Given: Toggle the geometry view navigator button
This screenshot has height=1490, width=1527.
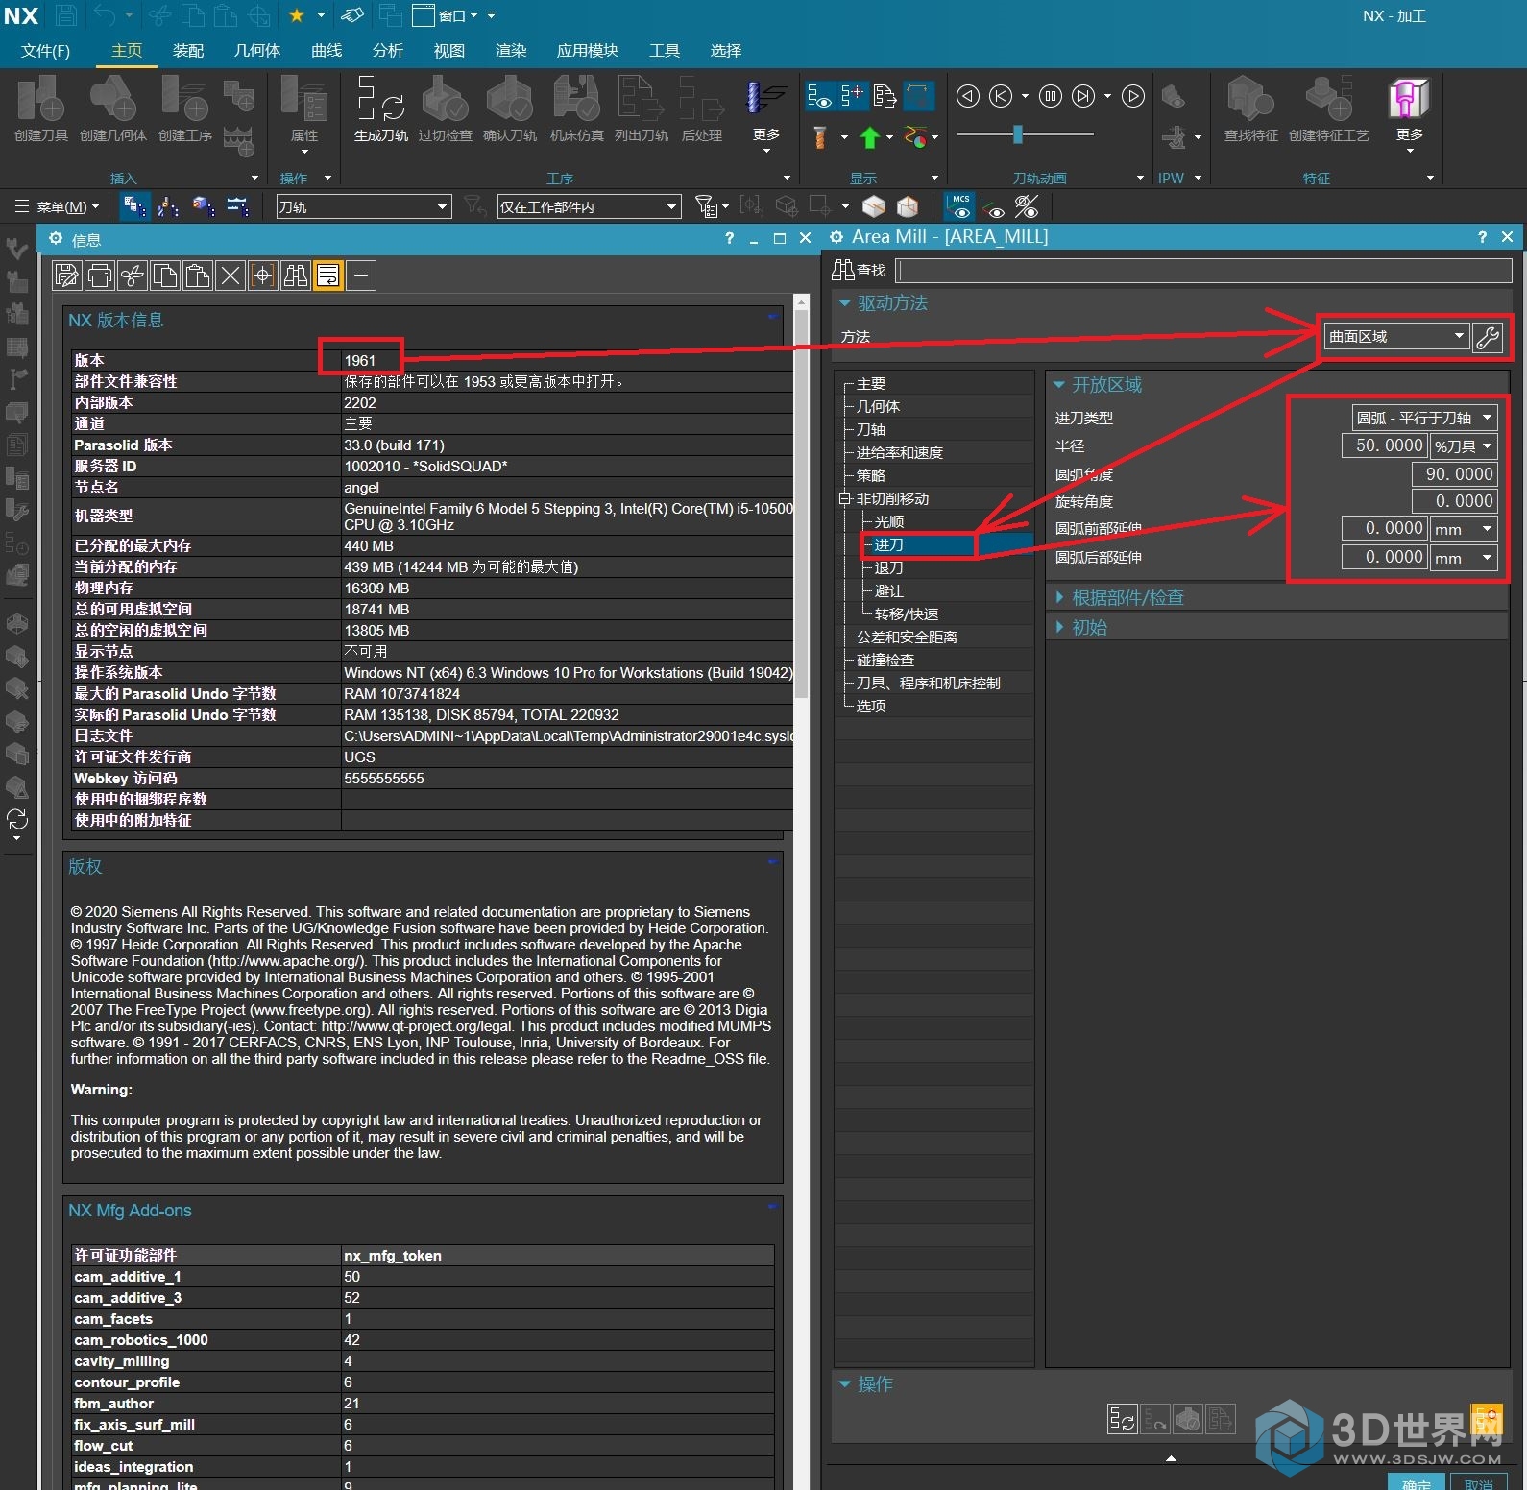Looking at the screenshot, I should click(203, 206).
